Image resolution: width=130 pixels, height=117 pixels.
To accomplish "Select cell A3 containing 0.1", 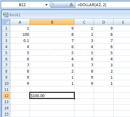I will click(x=20, y=40).
